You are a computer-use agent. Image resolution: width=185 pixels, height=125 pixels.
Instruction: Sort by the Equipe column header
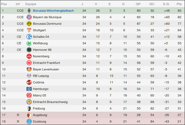31,4
